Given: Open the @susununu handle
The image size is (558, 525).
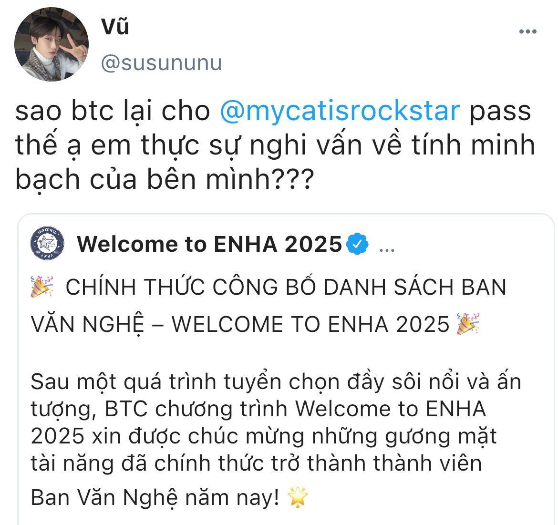Looking at the screenshot, I should click(x=162, y=63).
